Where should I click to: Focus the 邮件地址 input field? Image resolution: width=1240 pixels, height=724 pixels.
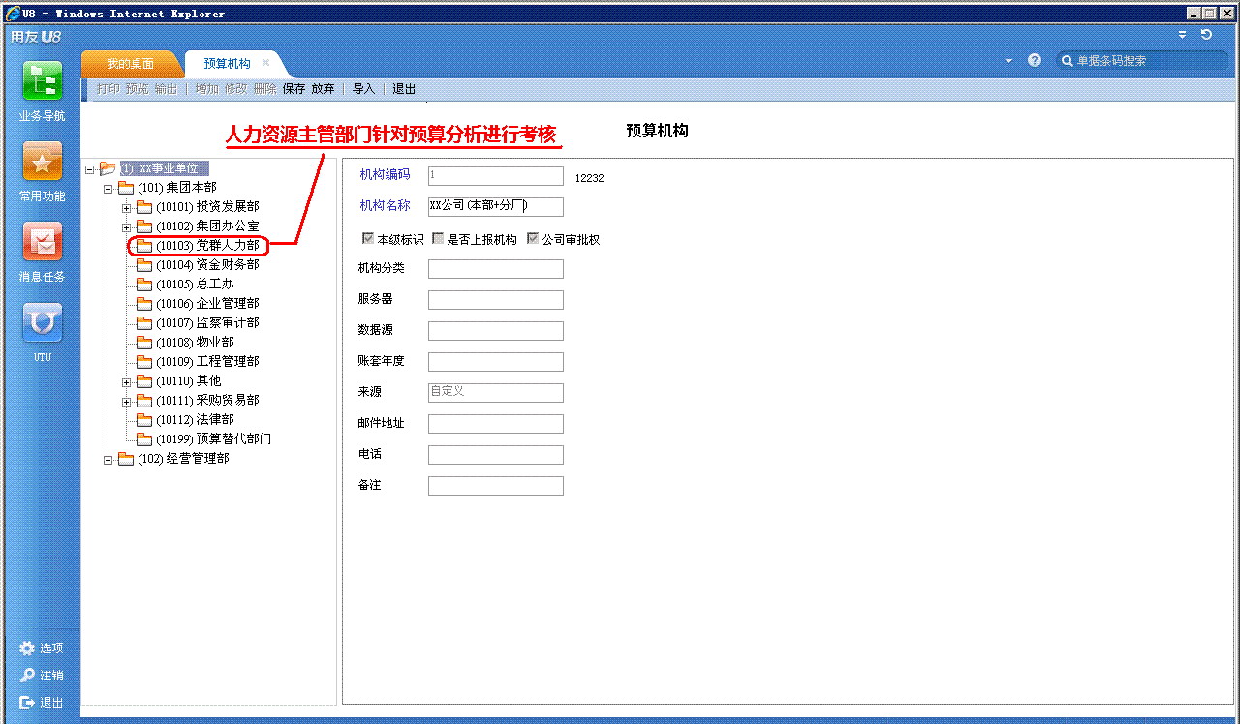coord(495,424)
